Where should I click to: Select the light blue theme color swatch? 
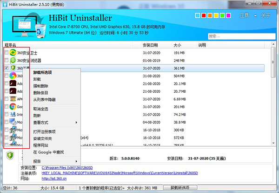198,15
